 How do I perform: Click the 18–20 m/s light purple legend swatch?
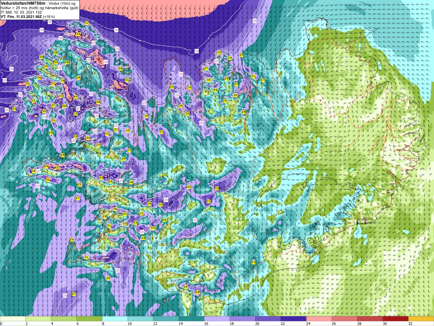tap(242, 319)
